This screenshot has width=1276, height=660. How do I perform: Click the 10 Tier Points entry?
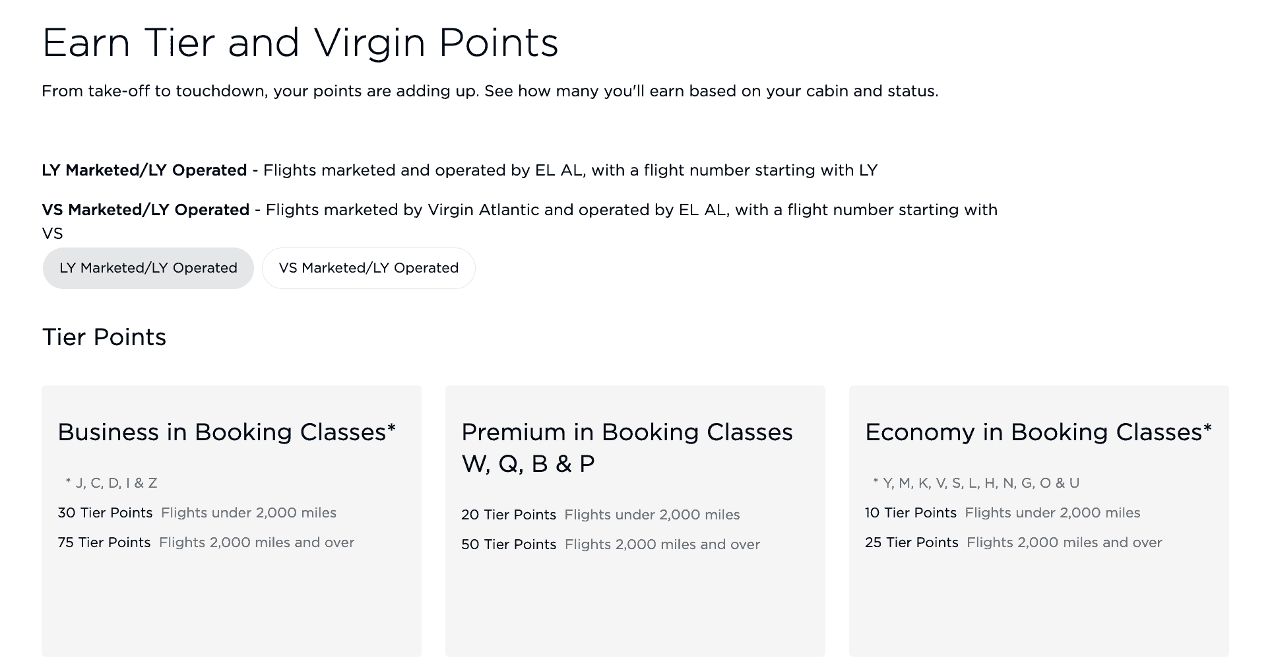point(911,513)
